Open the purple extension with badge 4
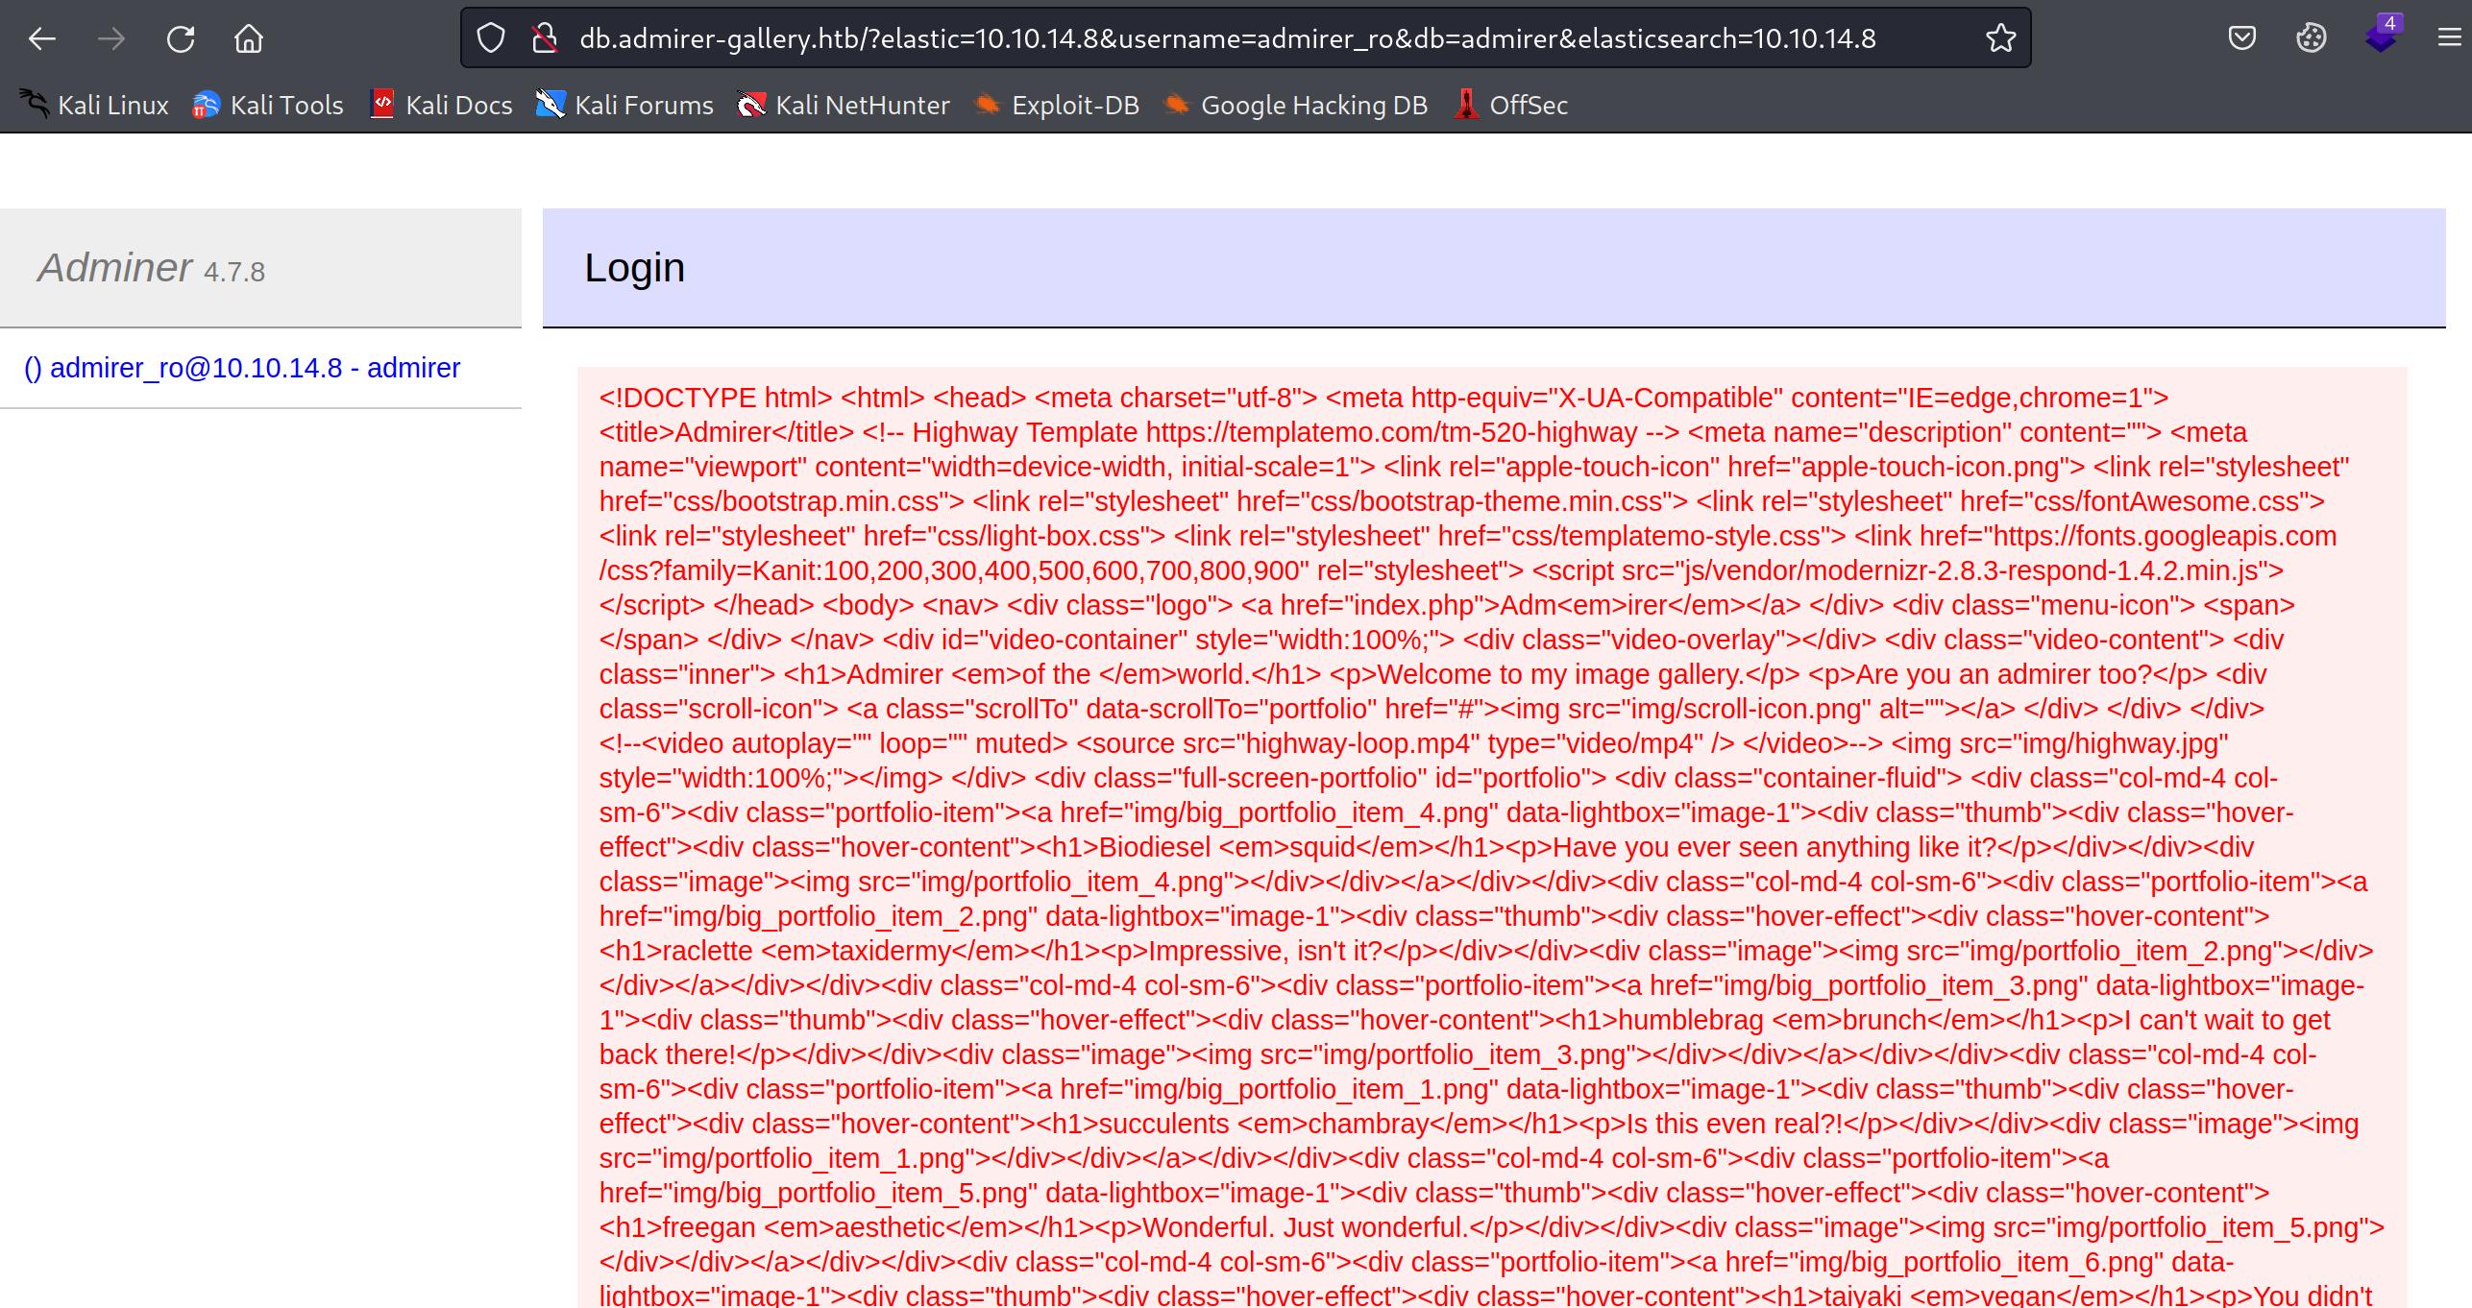The width and height of the screenshot is (2472, 1308). (x=2380, y=38)
